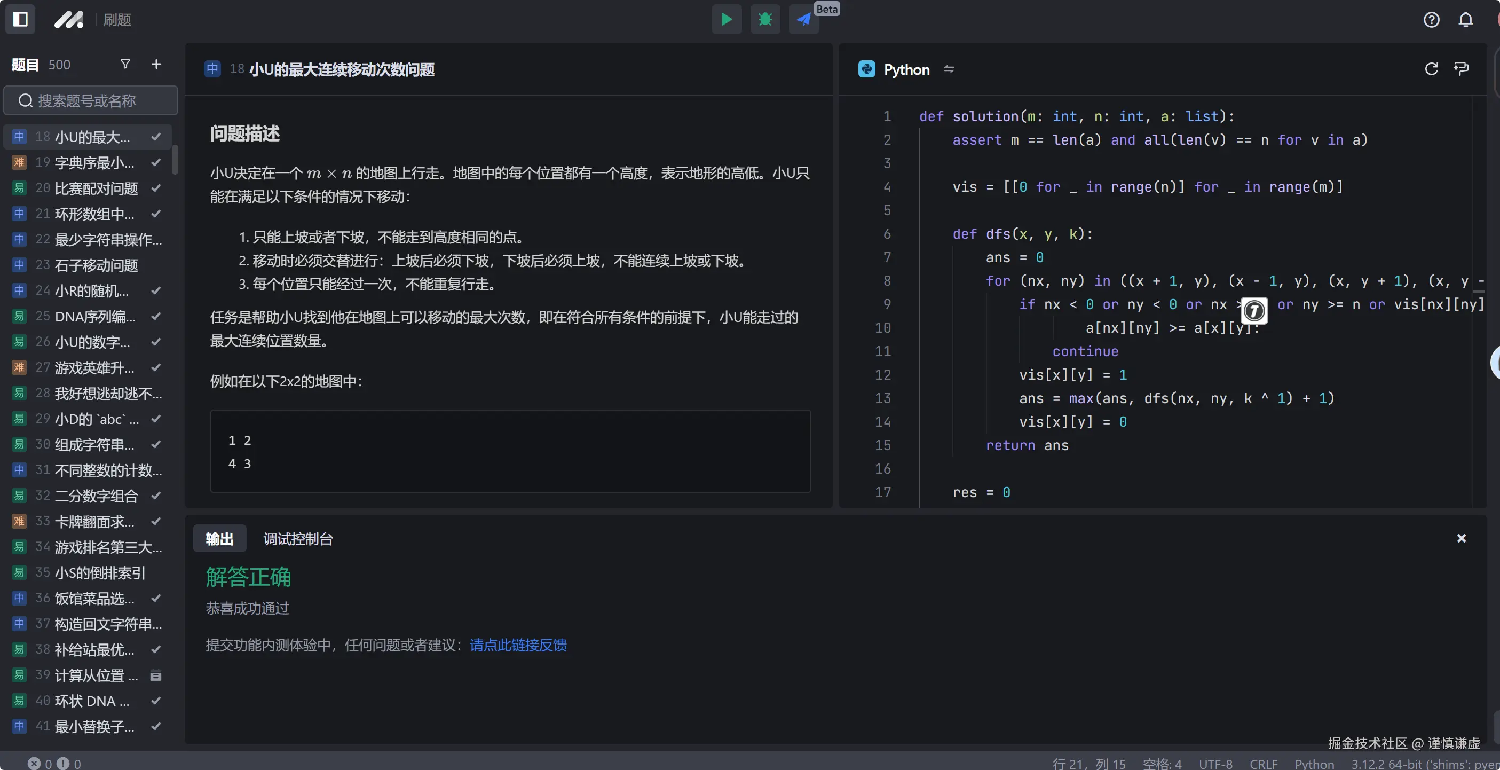Select the 输出 tab
Viewport: 1500px width, 770px height.
coord(219,539)
